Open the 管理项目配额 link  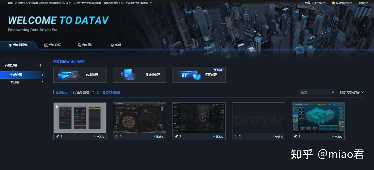click(112, 92)
